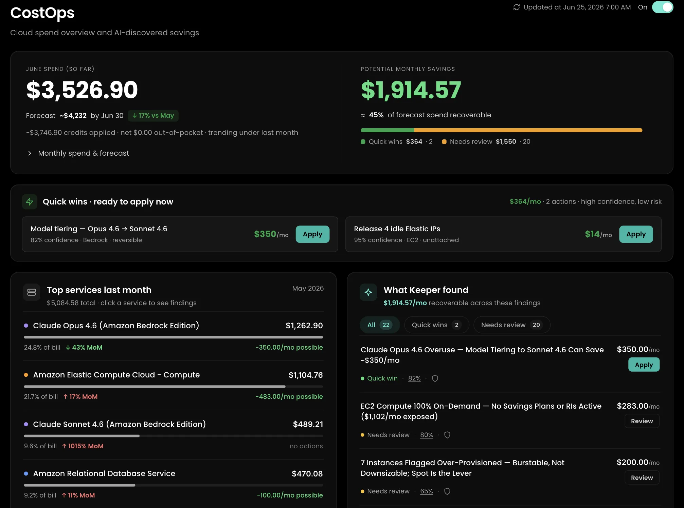Expand Monthly spend & forecast section

pyautogui.click(x=78, y=153)
